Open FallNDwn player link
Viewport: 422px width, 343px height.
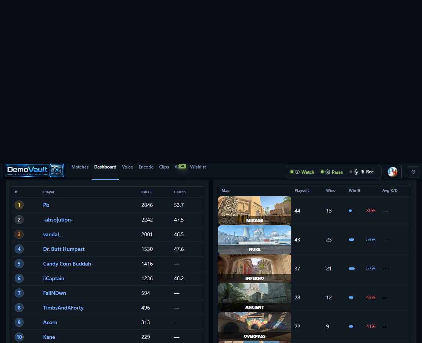click(54, 293)
